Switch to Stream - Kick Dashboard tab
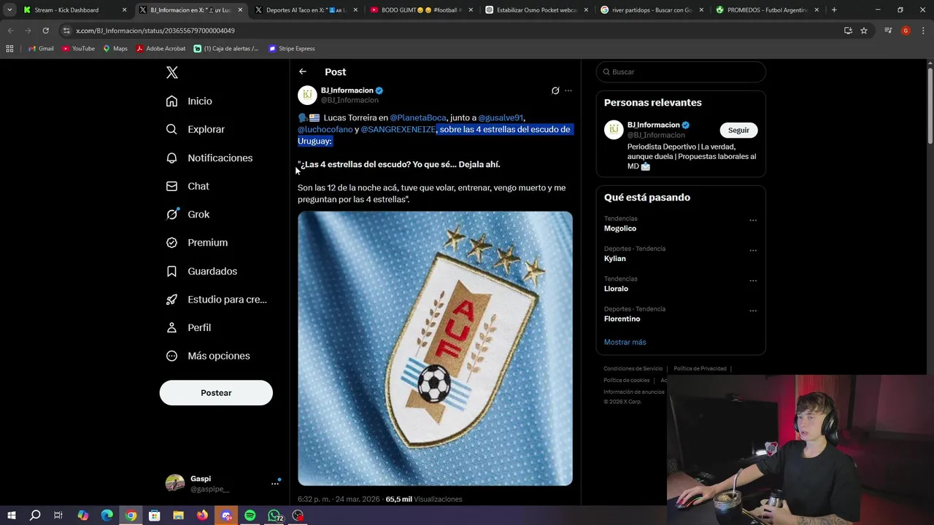This screenshot has height=525, width=934. (74, 10)
